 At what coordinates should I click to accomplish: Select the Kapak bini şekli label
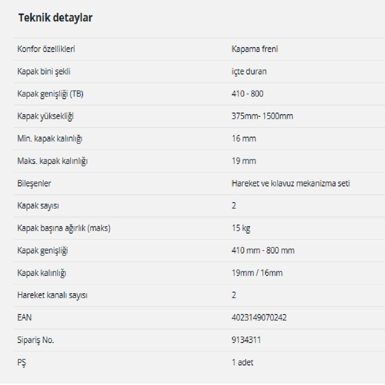[44, 72]
